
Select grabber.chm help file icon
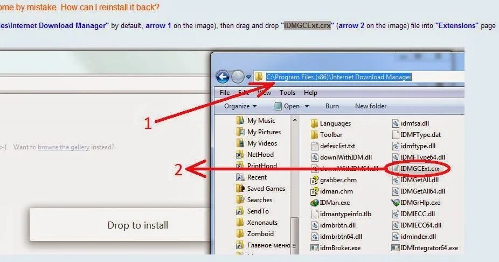click(314, 180)
